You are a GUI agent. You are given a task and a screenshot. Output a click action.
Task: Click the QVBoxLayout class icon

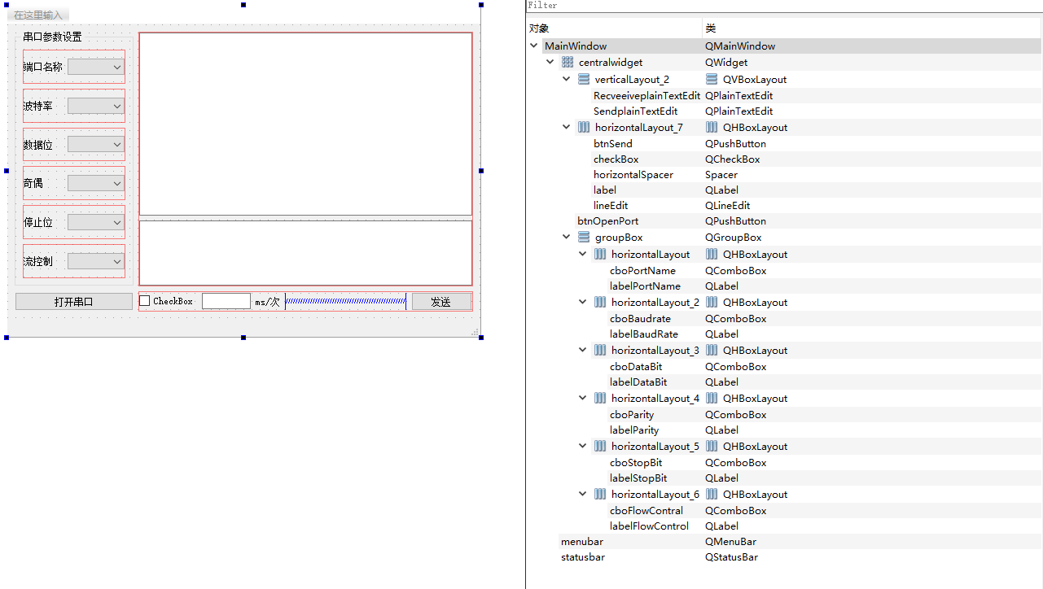tap(712, 80)
